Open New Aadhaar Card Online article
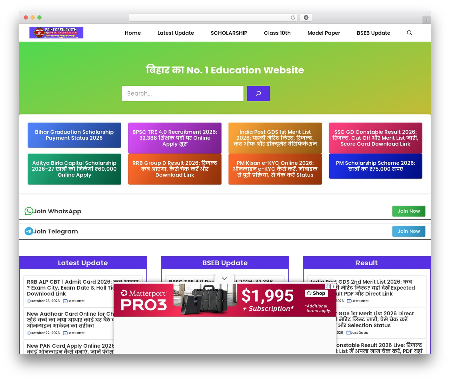Viewport: 450px width, 381px height. point(70,319)
